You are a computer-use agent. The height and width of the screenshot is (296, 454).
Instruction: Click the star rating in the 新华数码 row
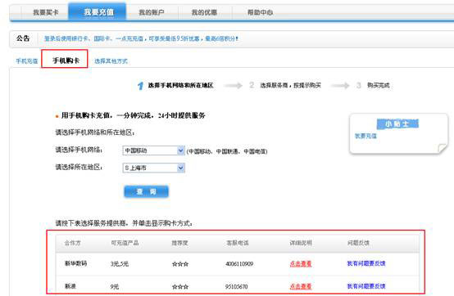click(x=180, y=264)
